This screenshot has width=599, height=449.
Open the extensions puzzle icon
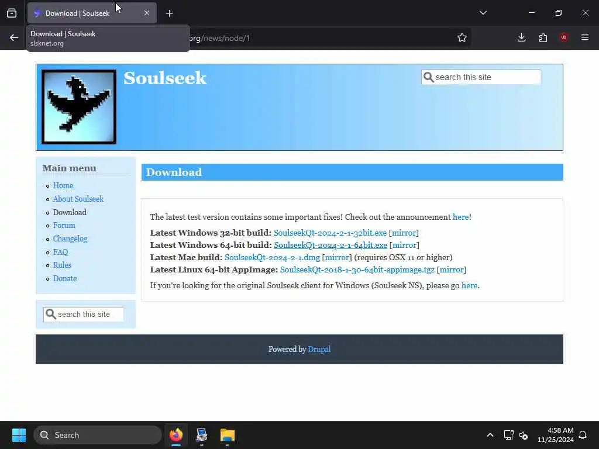click(543, 37)
